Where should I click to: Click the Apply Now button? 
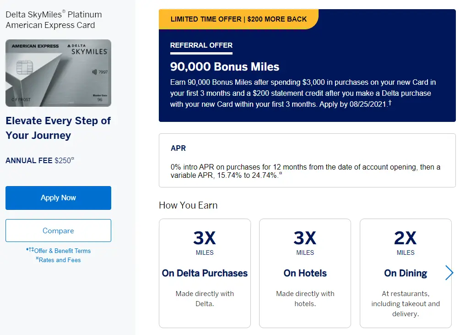click(58, 198)
